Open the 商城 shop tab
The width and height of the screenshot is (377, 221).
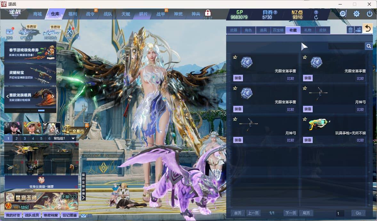click(37, 14)
